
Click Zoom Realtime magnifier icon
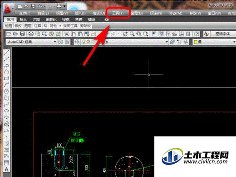click(132, 34)
